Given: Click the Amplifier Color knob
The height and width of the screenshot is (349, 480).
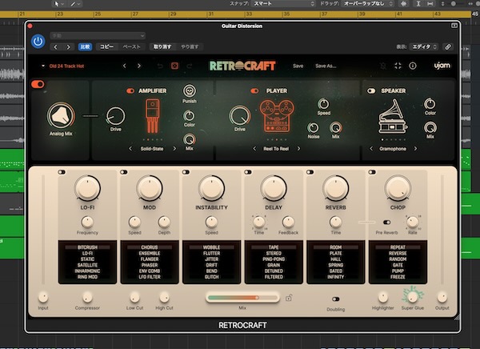Looking at the screenshot, I should coord(189,115).
